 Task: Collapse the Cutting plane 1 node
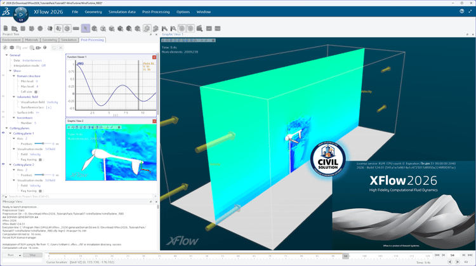(x=10, y=133)
